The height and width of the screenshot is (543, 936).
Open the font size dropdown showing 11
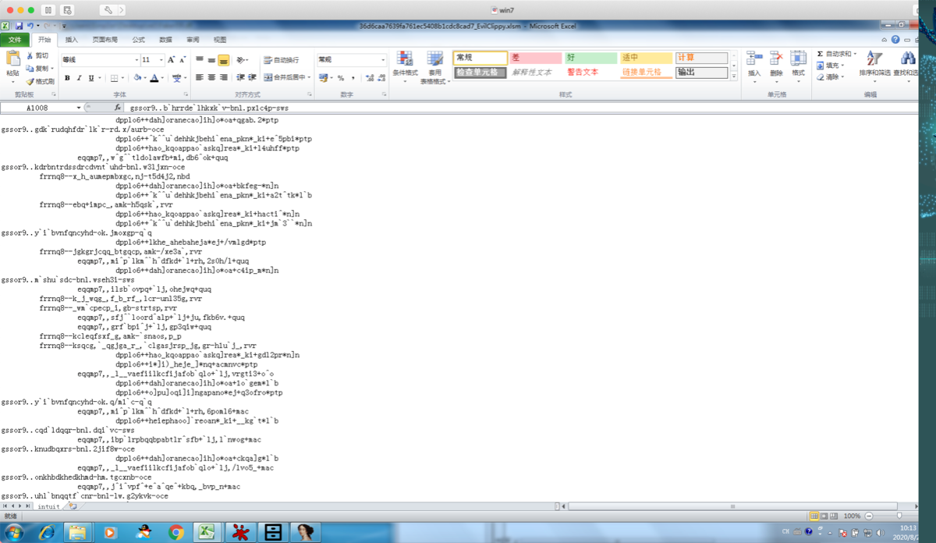pyautogui.click(x=161, y=60)
